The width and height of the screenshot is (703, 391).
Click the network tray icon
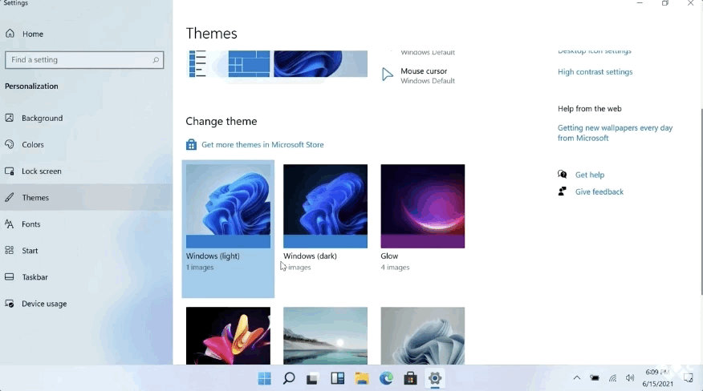pos(612,378)
